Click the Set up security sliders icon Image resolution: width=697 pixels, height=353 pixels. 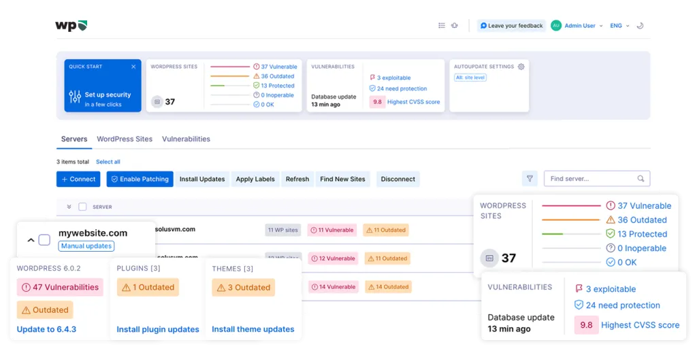coord(75,97)
